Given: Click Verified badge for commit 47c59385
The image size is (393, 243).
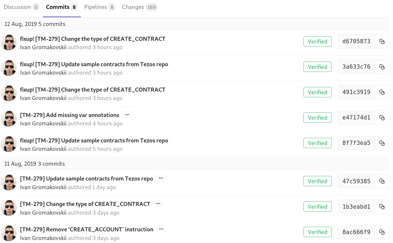Looking at the screenshot, I should pyautogui.click(x=318, y=181).
